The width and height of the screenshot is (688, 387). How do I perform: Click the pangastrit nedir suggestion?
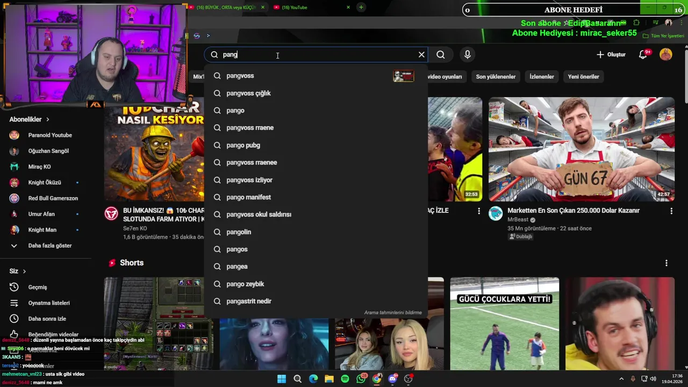(316, 301)
